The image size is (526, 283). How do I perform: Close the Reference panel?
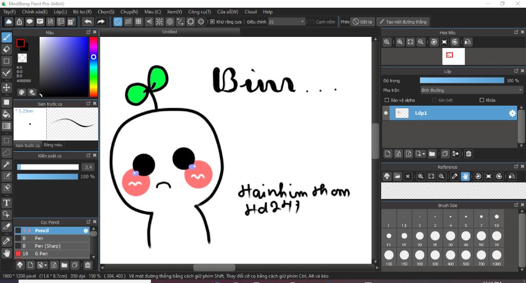[522, 167]
